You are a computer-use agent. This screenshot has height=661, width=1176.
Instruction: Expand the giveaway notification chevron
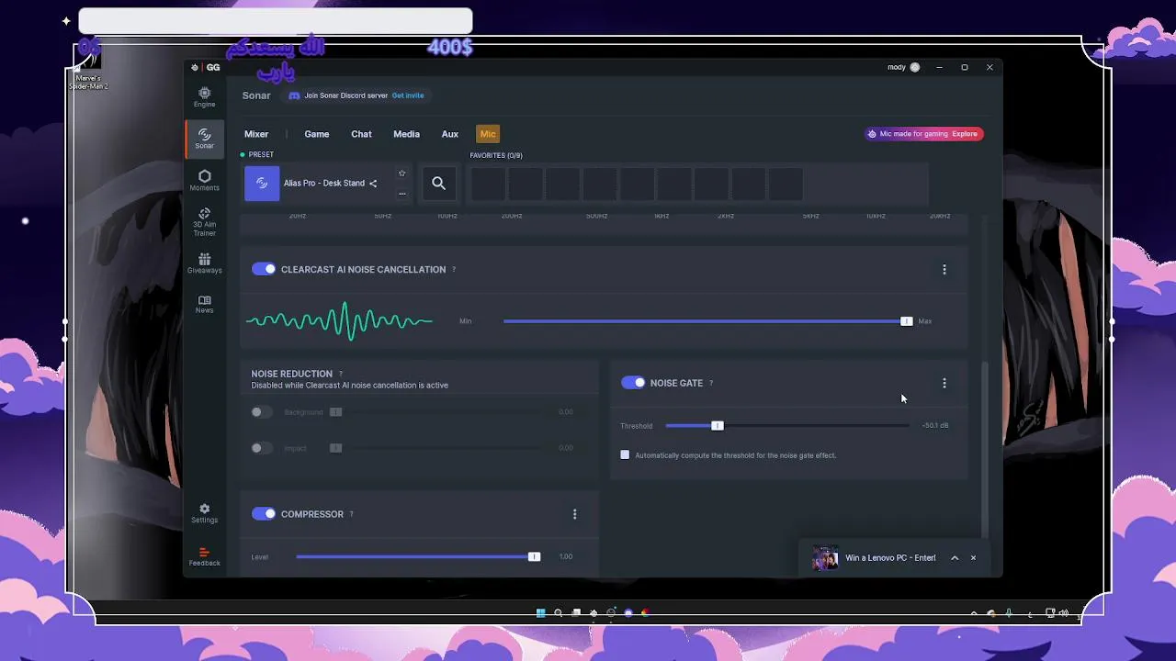955,558
